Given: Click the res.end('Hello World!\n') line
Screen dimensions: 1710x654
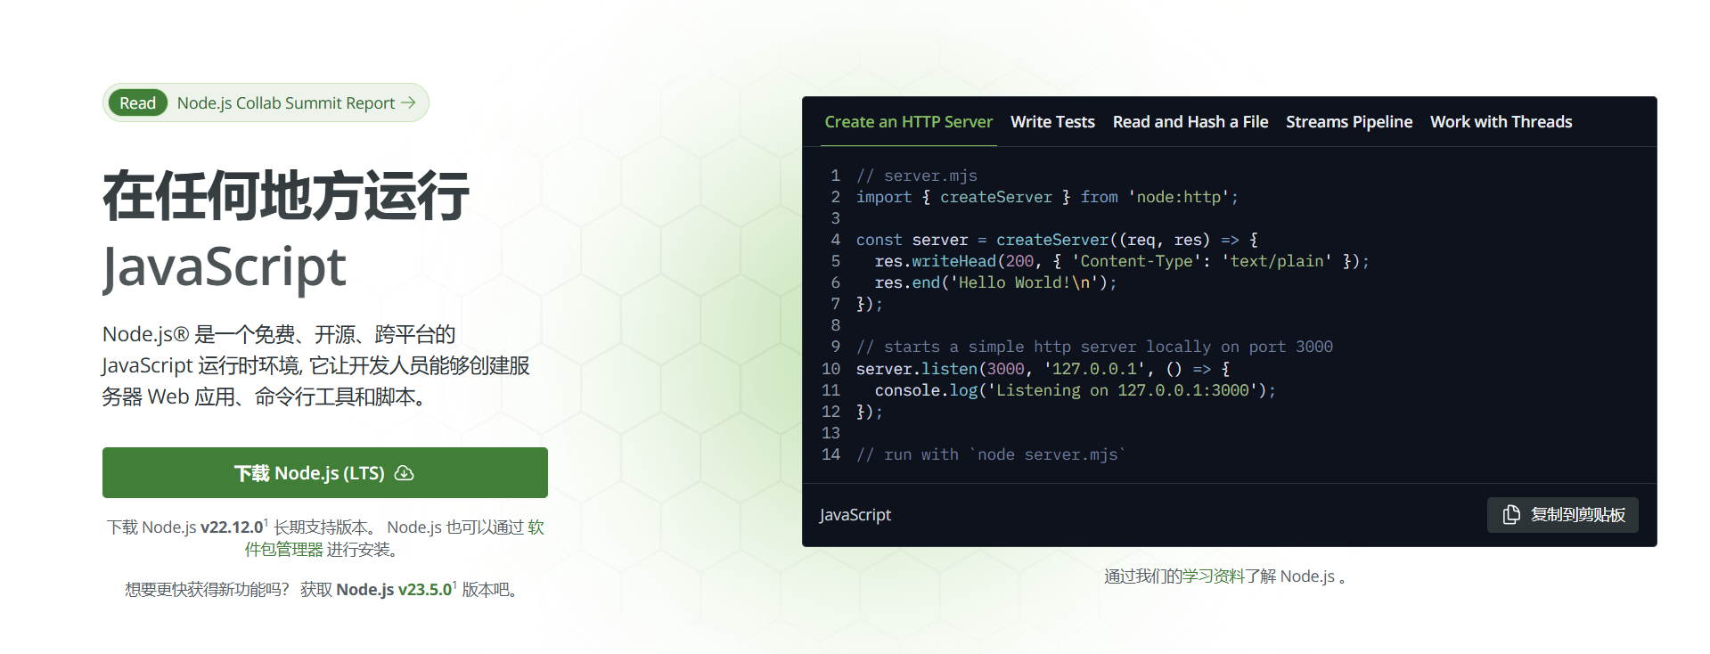Looking at the screenshot, I should pos(995,282).
